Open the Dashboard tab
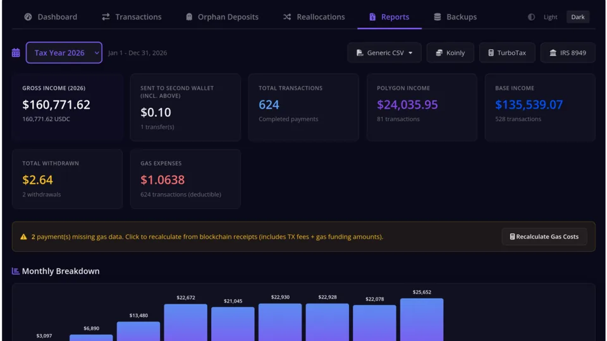 51,17
